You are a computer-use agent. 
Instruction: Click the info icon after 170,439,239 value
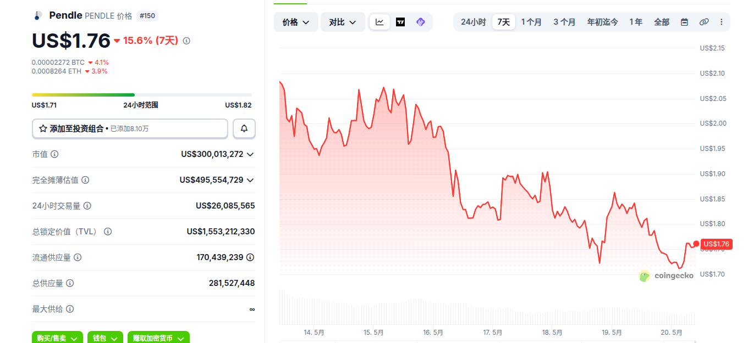click(250, 257)
